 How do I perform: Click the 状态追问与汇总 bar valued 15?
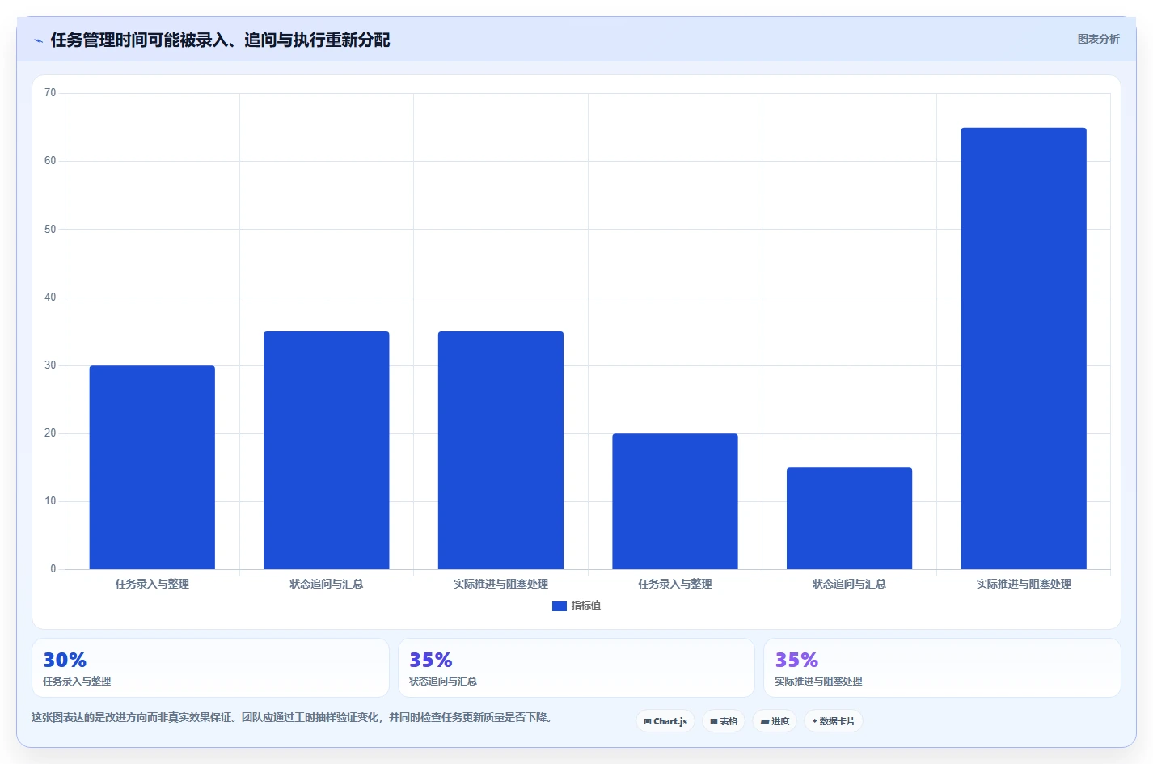[x=849, y=518]
